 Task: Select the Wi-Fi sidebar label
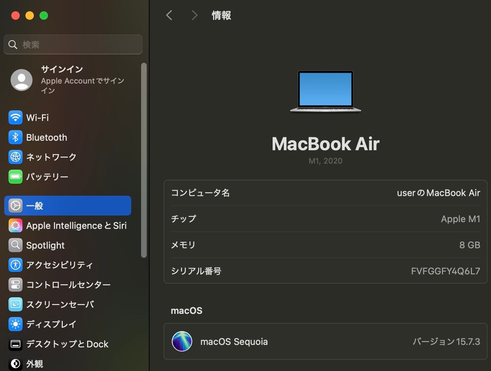pos(37,117)
